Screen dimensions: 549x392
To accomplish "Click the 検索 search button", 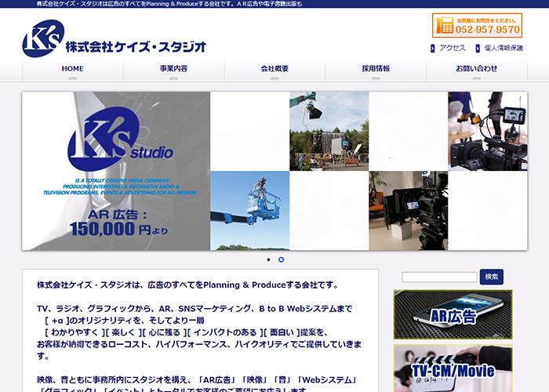I will click(x=492, y=277).
